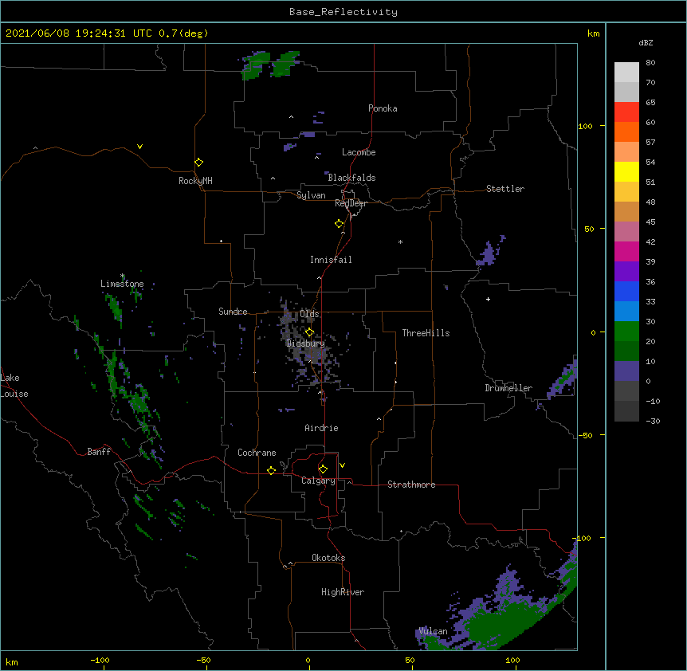Click the 100 tick on right axis
687x671 pixels.
[x=585, y=126]
